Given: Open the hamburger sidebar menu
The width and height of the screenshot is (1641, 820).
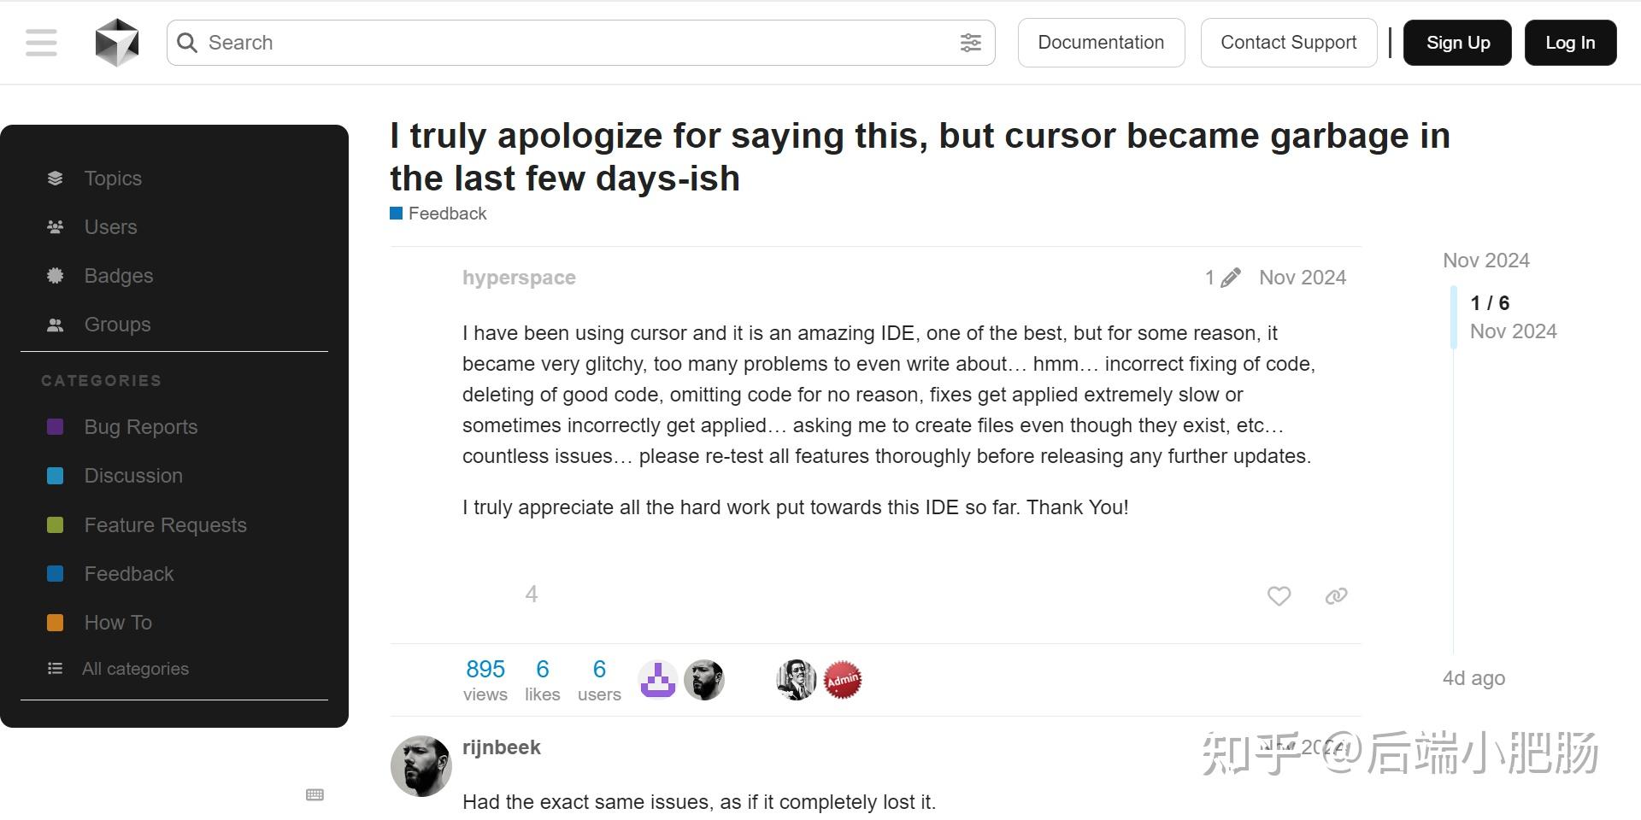Looking at the screenshot, I should (x=40, y=42).
